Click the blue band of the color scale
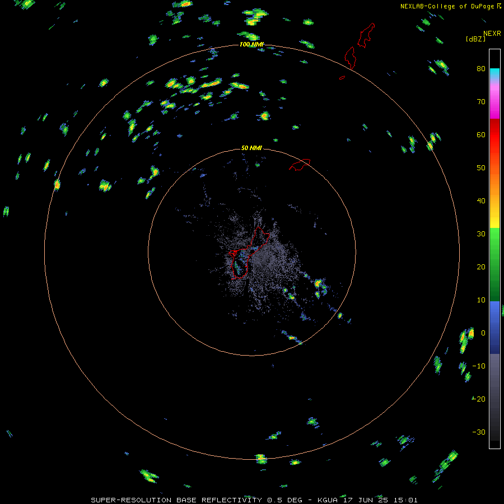 [x=494, y=328]
